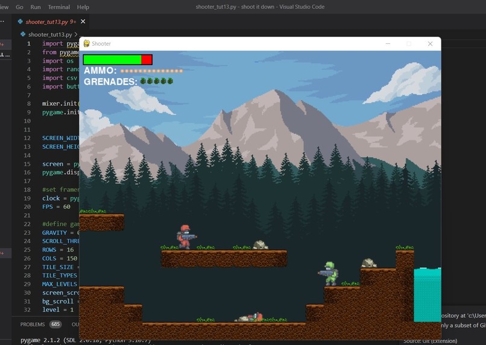This screenshot has width=486, height=345.
Task: Click the row of ammo bullet icons
Action: (x=151, y=71)
